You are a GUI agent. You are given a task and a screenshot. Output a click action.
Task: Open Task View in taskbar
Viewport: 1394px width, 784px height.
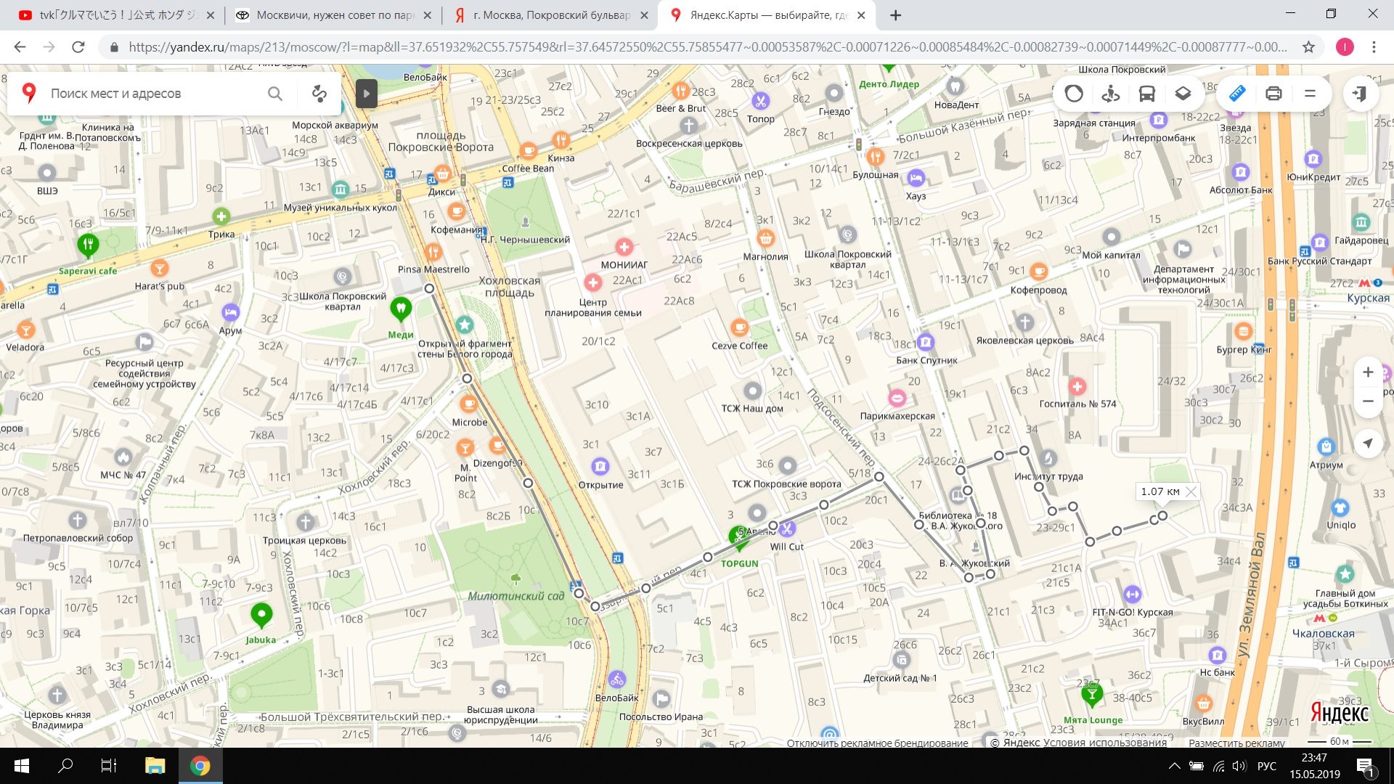point(108,766)
